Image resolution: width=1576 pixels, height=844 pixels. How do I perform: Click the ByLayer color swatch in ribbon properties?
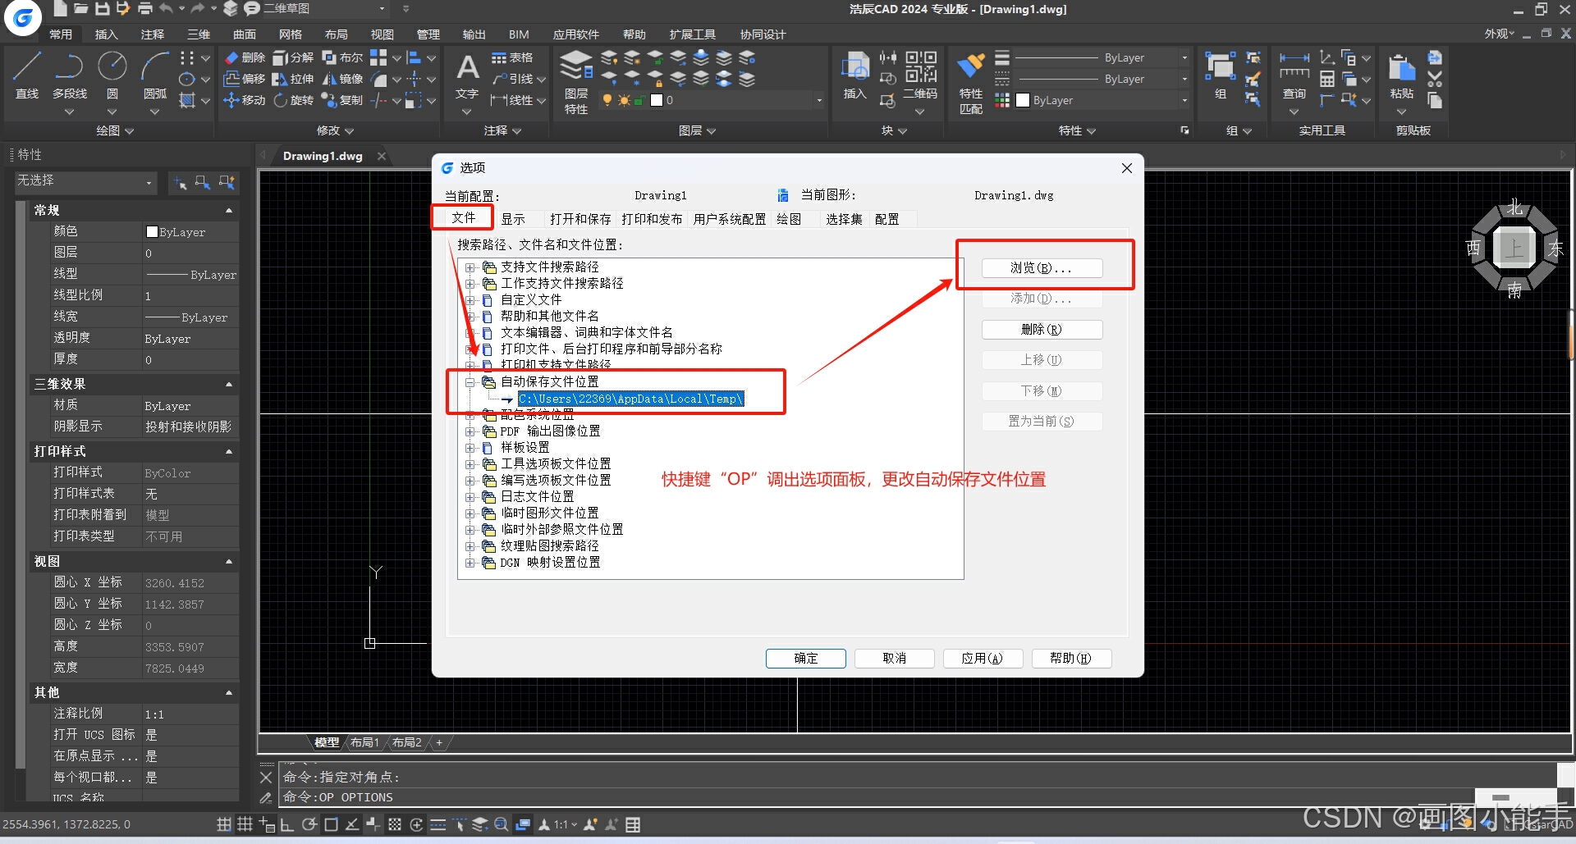tap(1023, 100)
